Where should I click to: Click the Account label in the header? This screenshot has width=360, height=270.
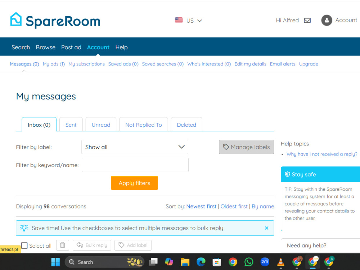coord(346,20)
